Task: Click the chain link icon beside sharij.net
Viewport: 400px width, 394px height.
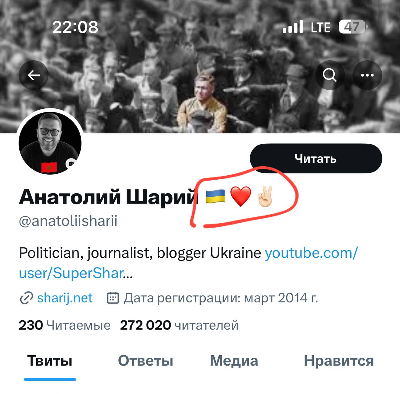Action: 26,298
